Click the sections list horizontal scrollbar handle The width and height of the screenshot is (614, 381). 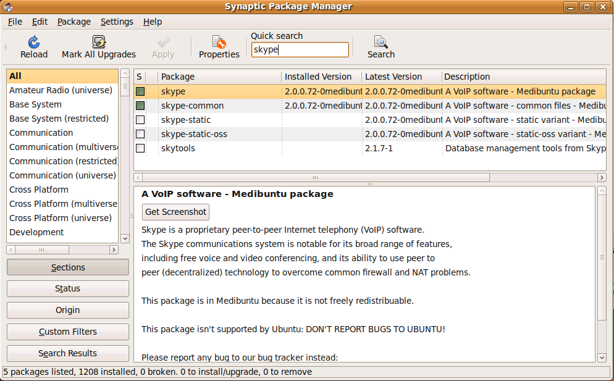[x=42, y=249]
